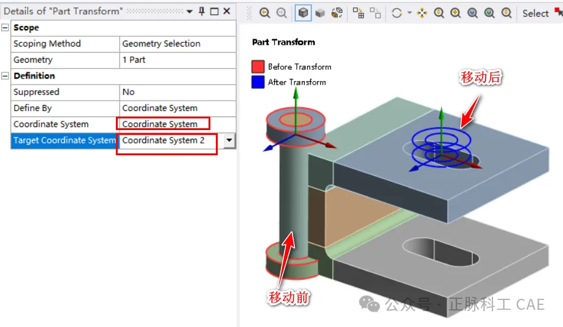Click the red Before Transform swatch

tap(258, 67)
